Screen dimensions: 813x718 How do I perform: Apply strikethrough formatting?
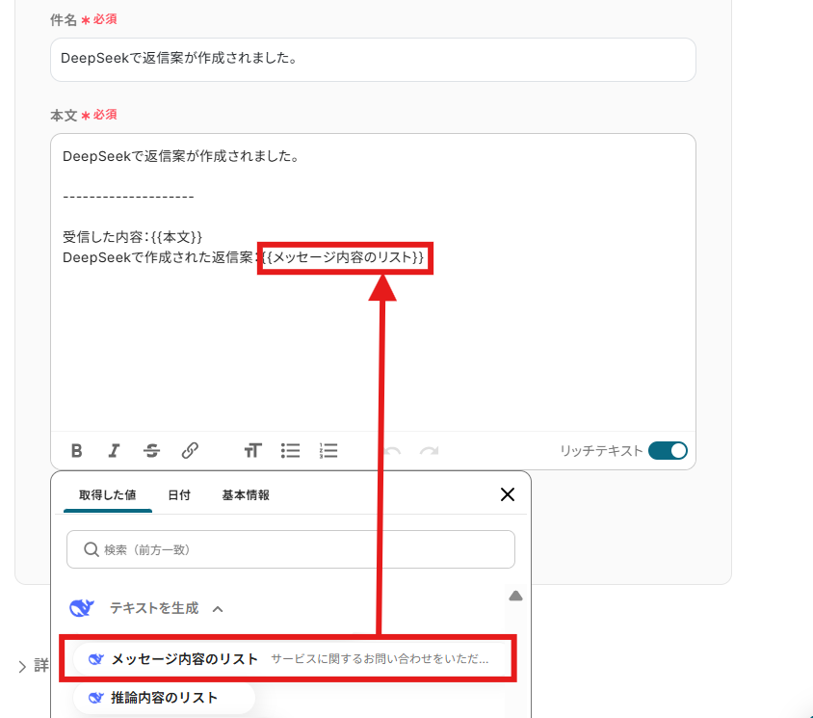pyautogui.click(x=152, y=451)
